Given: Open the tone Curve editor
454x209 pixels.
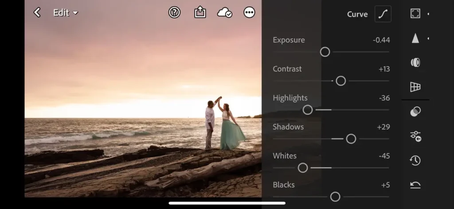Looking at the screenshot, I should pyautogui.click(x=383, y=14).
